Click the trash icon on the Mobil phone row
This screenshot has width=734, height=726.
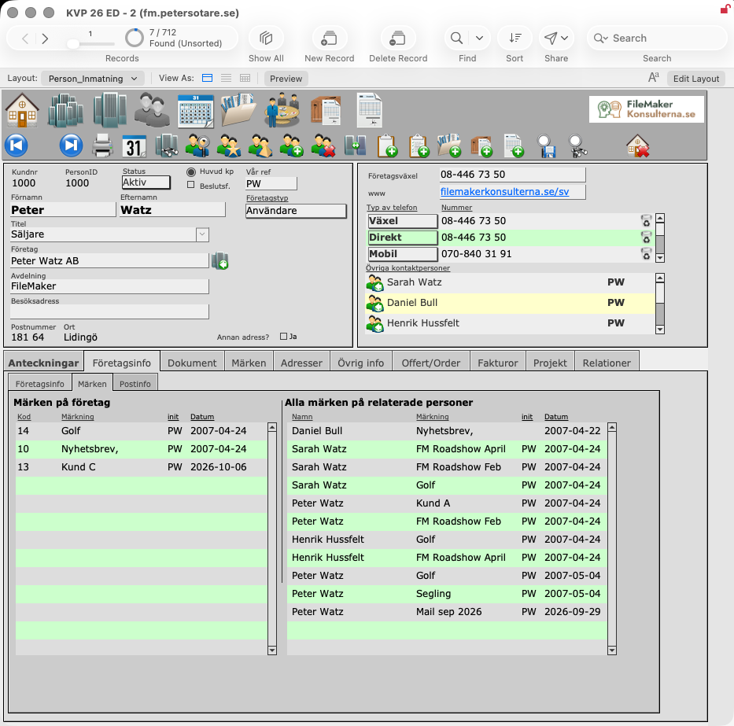(x=646, y=254)
